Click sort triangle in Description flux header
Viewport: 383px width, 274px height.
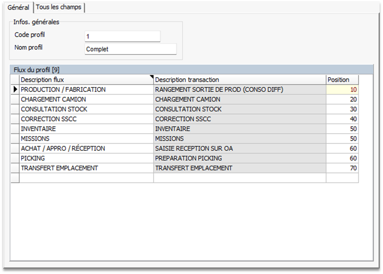(x=151, y=77)
